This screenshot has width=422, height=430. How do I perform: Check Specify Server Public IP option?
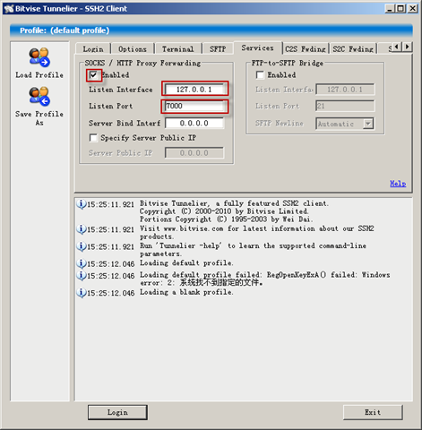[93, 138]
